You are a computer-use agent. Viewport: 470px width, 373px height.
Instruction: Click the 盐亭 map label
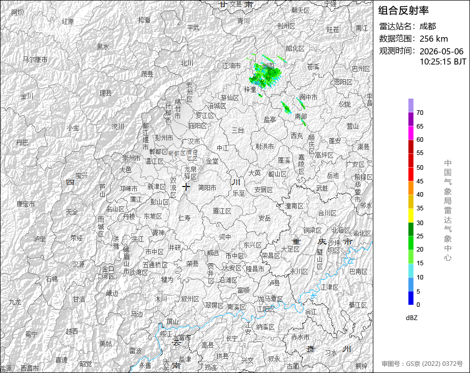pyautogui.click(x=270, y=119)
